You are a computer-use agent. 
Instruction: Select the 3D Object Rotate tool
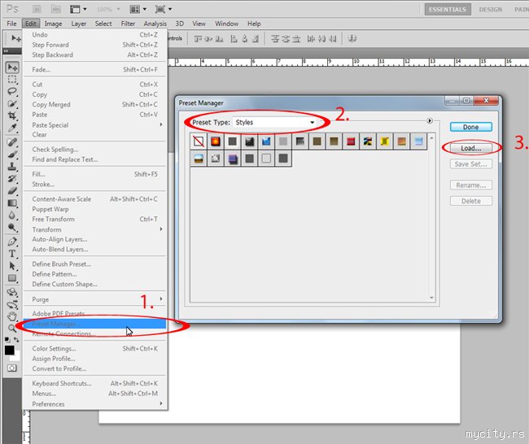click(12, 292)
